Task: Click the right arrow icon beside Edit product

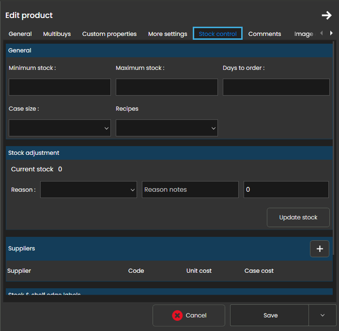Action: 326,16
